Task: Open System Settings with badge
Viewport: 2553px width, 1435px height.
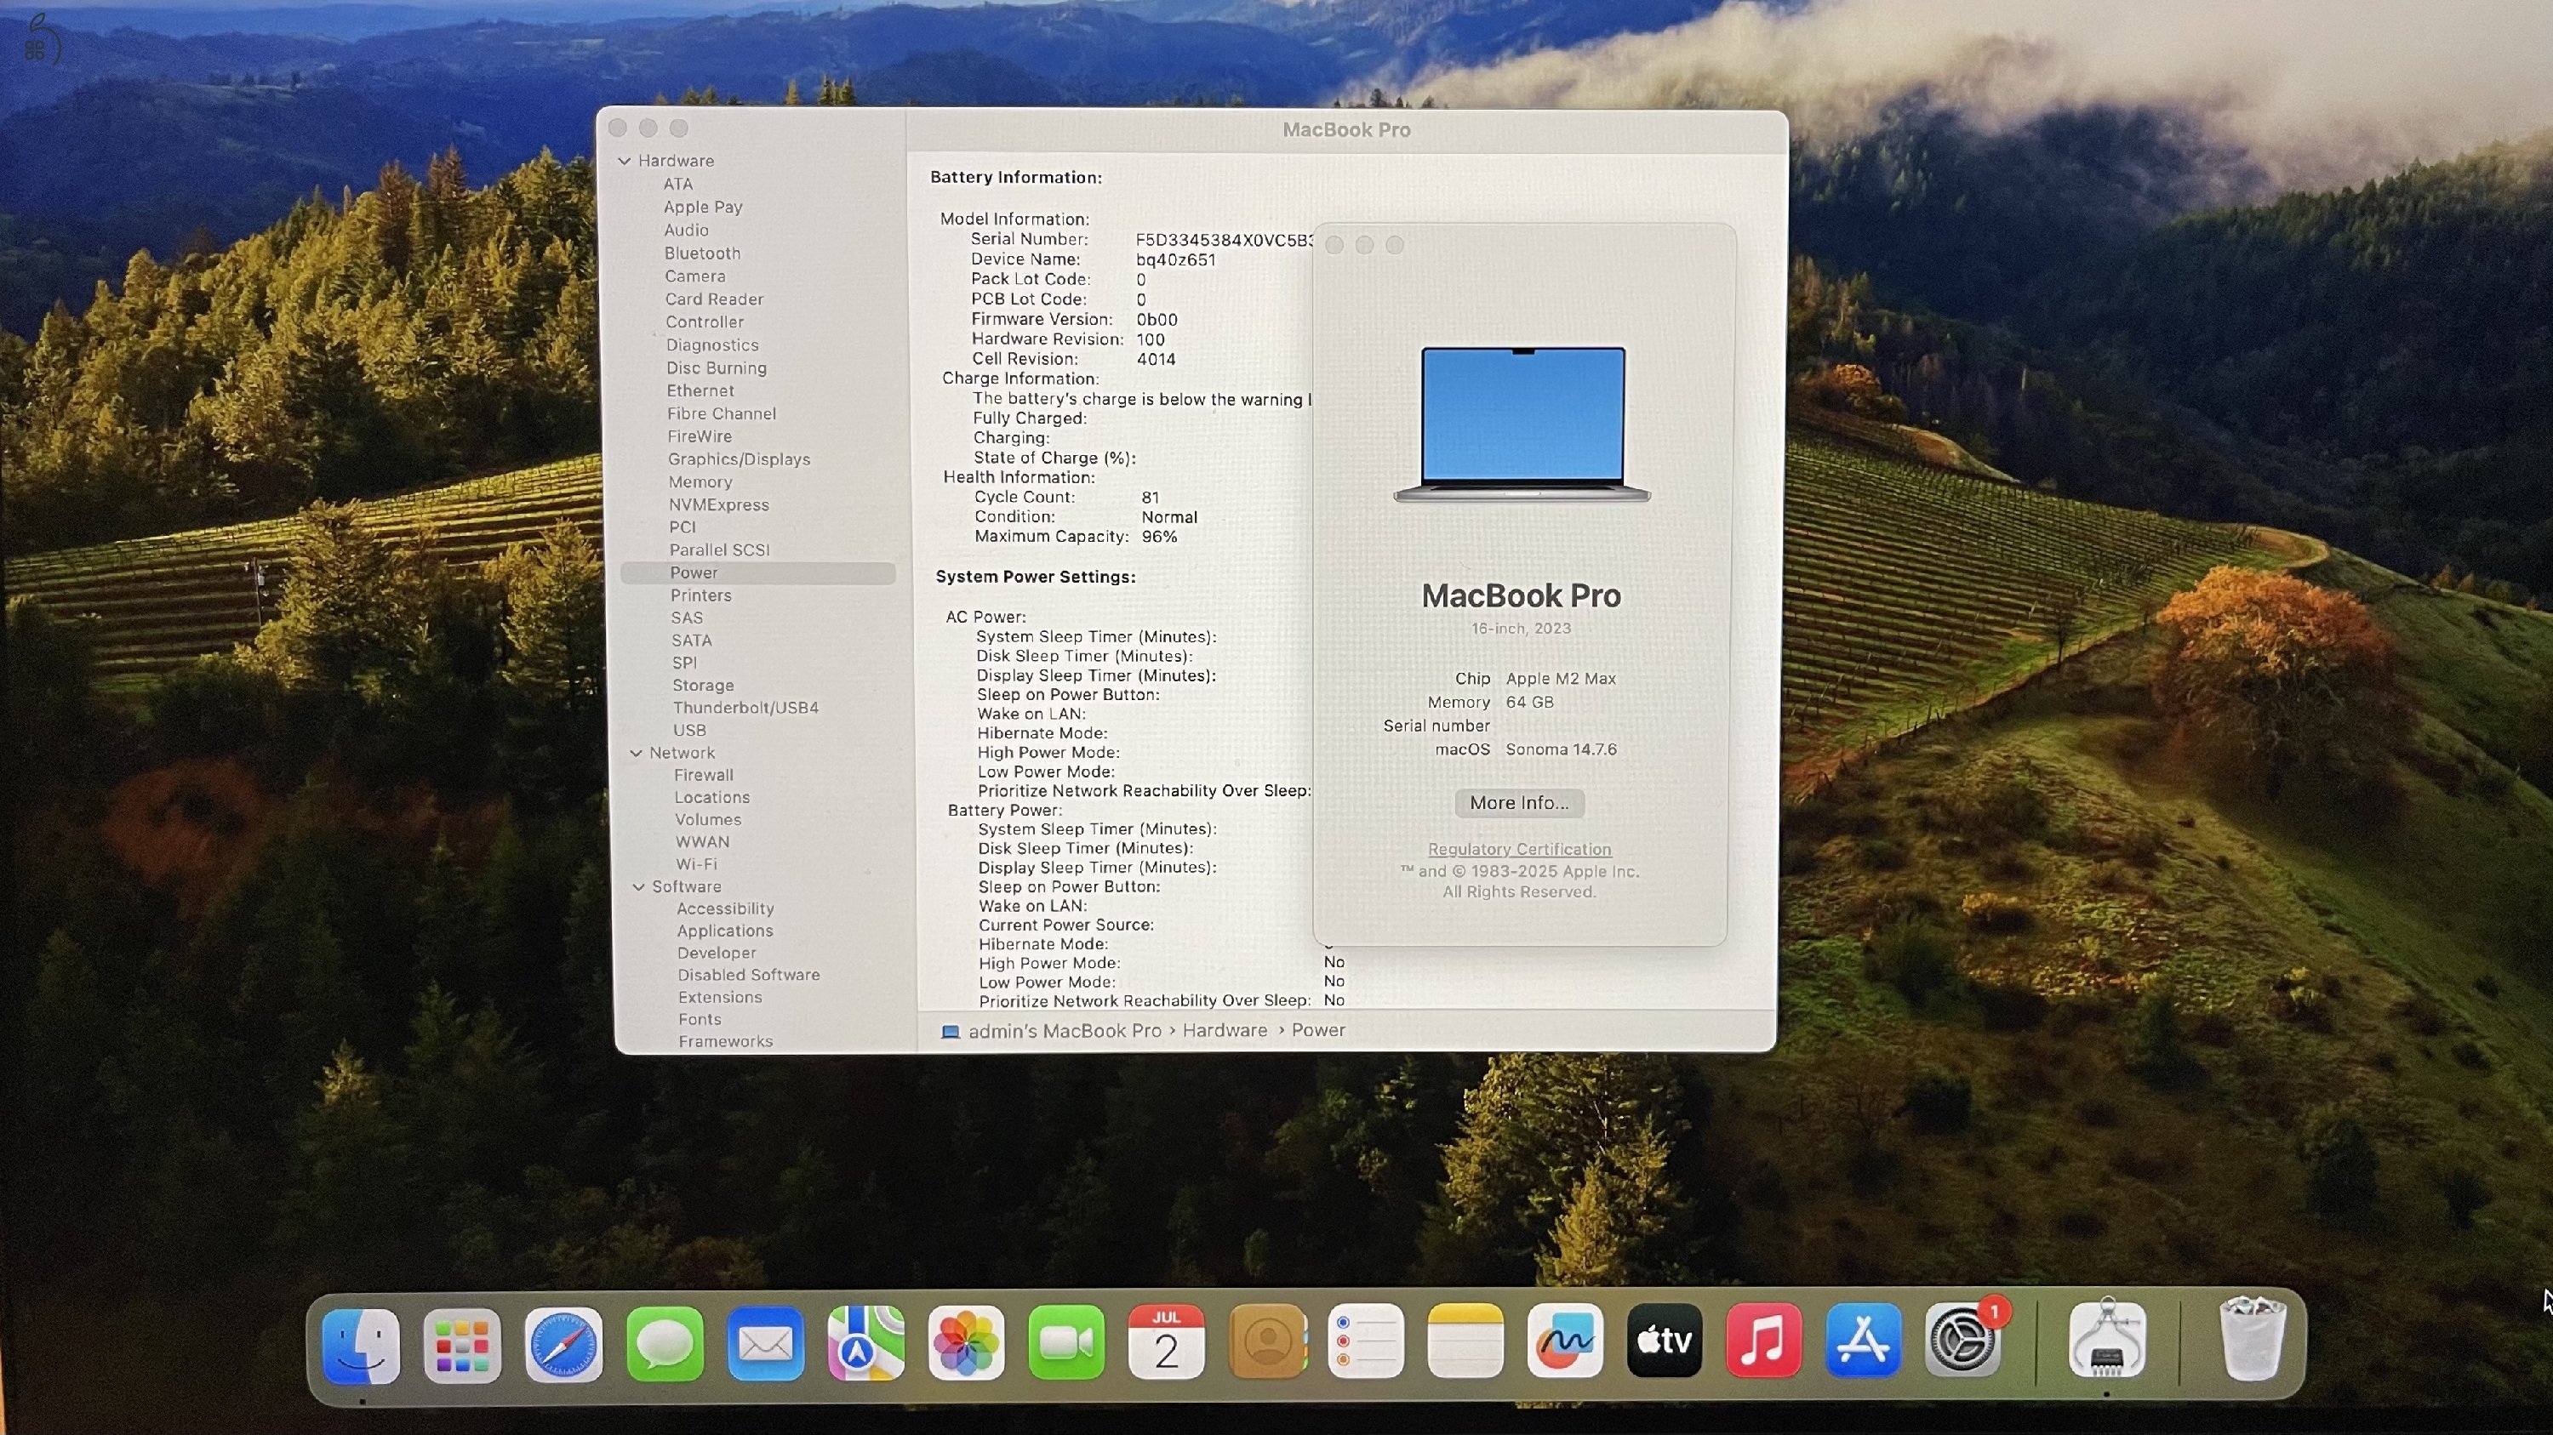Action: [1962, 1341]
